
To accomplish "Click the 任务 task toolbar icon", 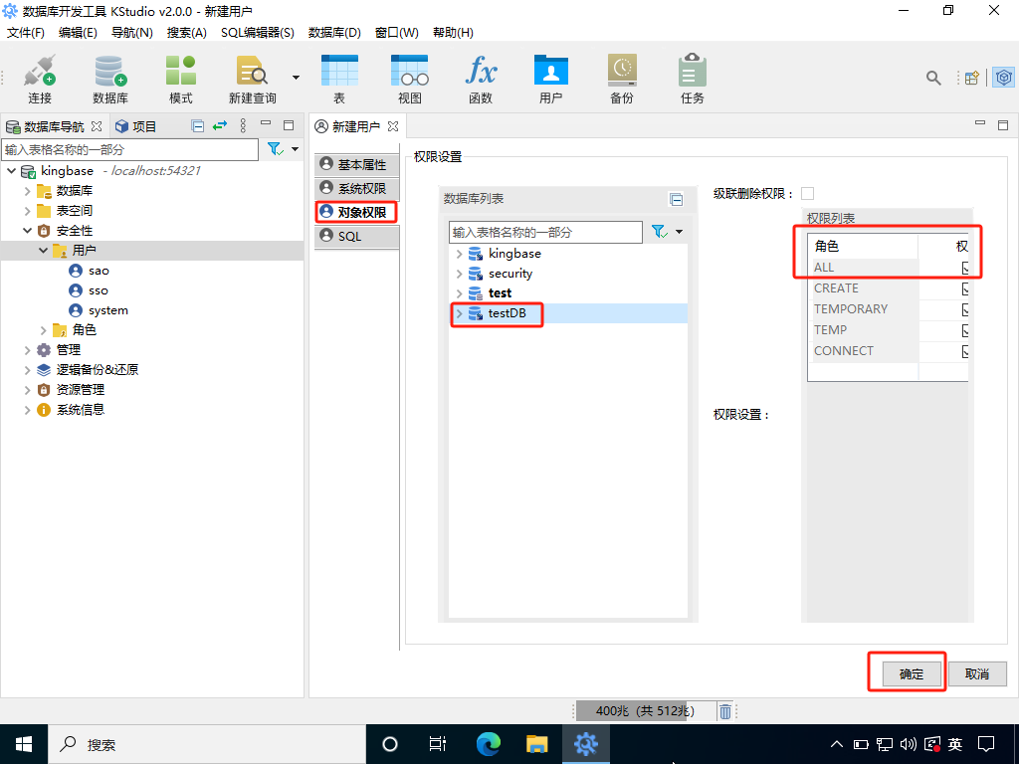I will [x=693, y=71].
